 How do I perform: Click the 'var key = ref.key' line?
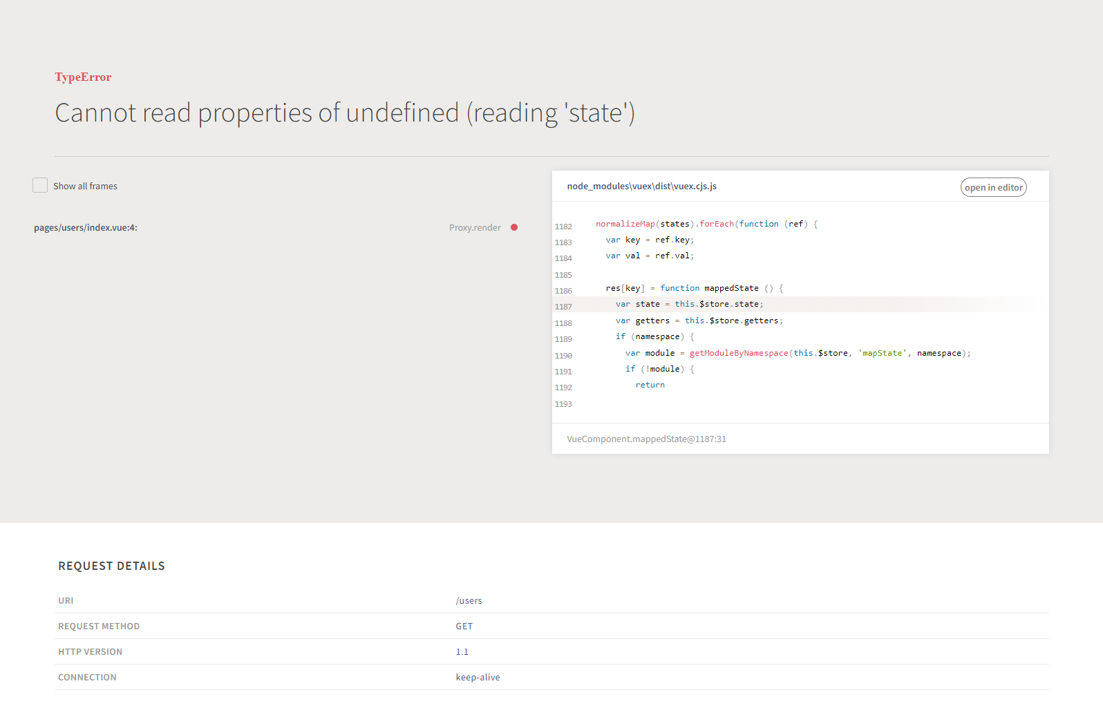coord(649,240)
